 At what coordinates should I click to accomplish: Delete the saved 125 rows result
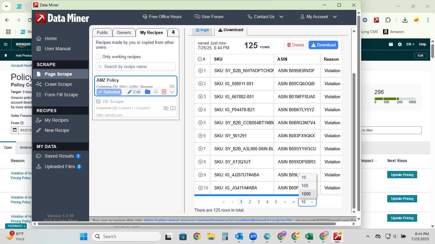tap(295, 45)
